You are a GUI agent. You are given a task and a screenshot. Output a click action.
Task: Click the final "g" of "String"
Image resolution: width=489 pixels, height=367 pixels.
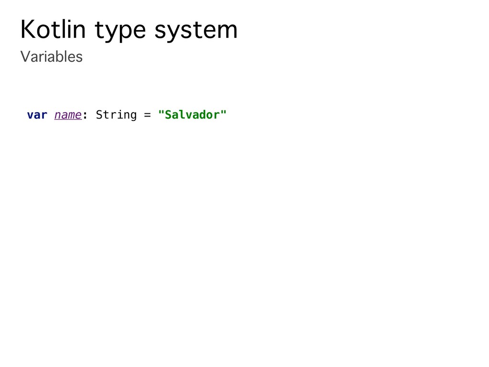point(133,116)
